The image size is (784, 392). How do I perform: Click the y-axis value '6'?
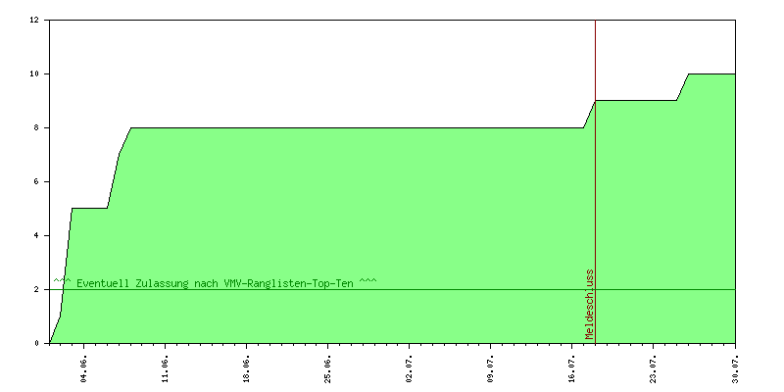[36, 181]
